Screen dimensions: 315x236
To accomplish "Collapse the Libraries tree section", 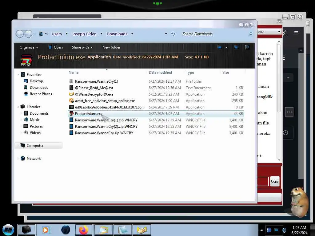I will pyautogui.click(x=18, y=107).
